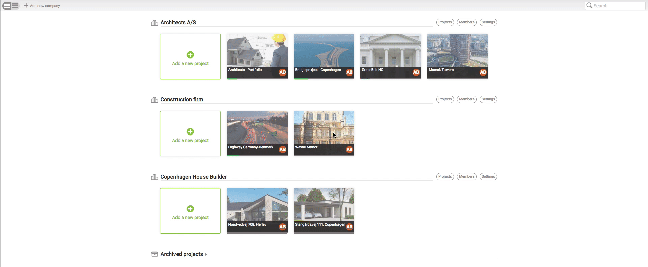648x267 pixels.
Task: Click the Archived projects heading
Action: [182, 254]
